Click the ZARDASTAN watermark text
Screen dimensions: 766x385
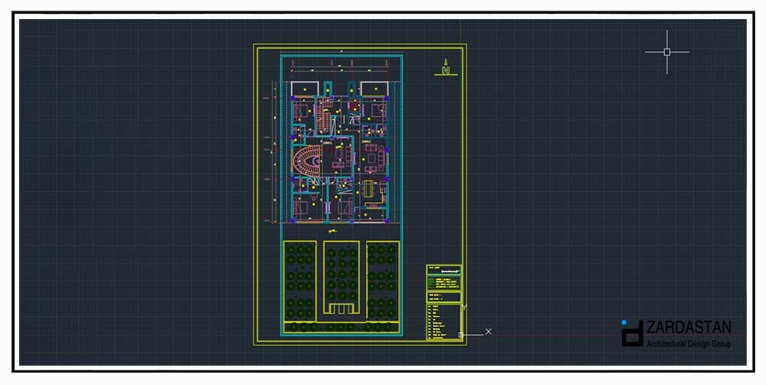(x=689, y=328)
